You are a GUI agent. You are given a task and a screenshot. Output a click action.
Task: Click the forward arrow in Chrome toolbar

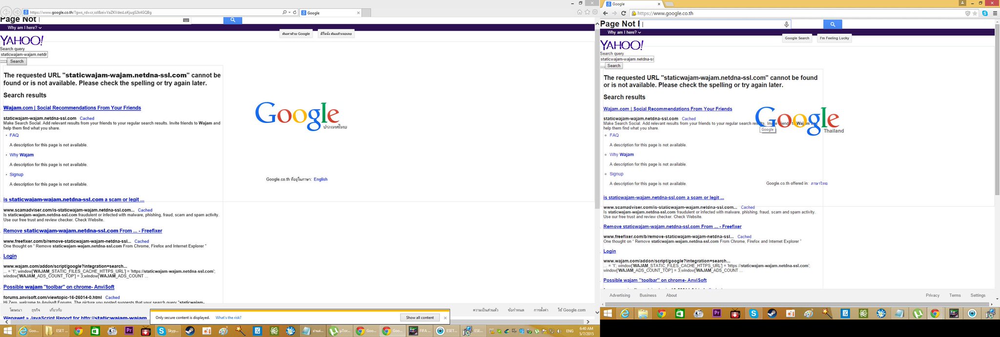point(614,13)
